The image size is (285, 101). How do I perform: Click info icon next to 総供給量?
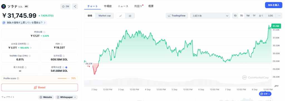tap(64, 56)
